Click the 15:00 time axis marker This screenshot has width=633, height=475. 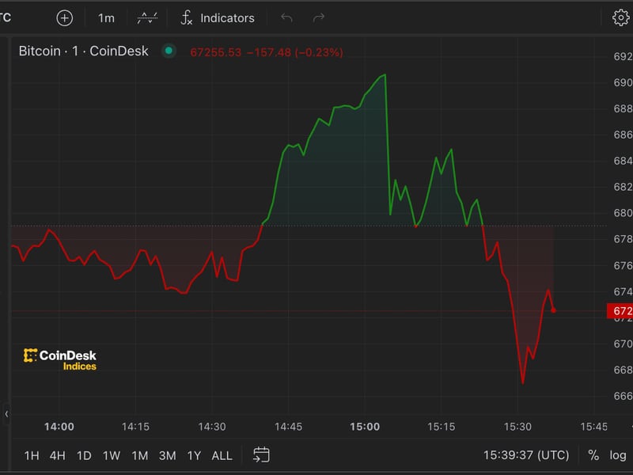click(x=365, y=427)
